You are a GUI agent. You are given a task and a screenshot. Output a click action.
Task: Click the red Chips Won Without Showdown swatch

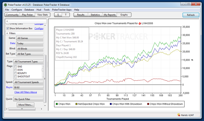click(x=148, y=104)
